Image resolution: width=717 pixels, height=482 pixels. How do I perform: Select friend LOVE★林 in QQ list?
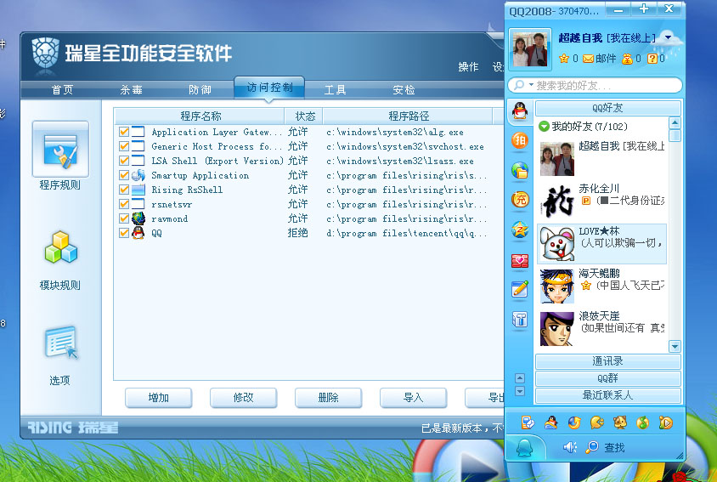click(x=601, y=243)
